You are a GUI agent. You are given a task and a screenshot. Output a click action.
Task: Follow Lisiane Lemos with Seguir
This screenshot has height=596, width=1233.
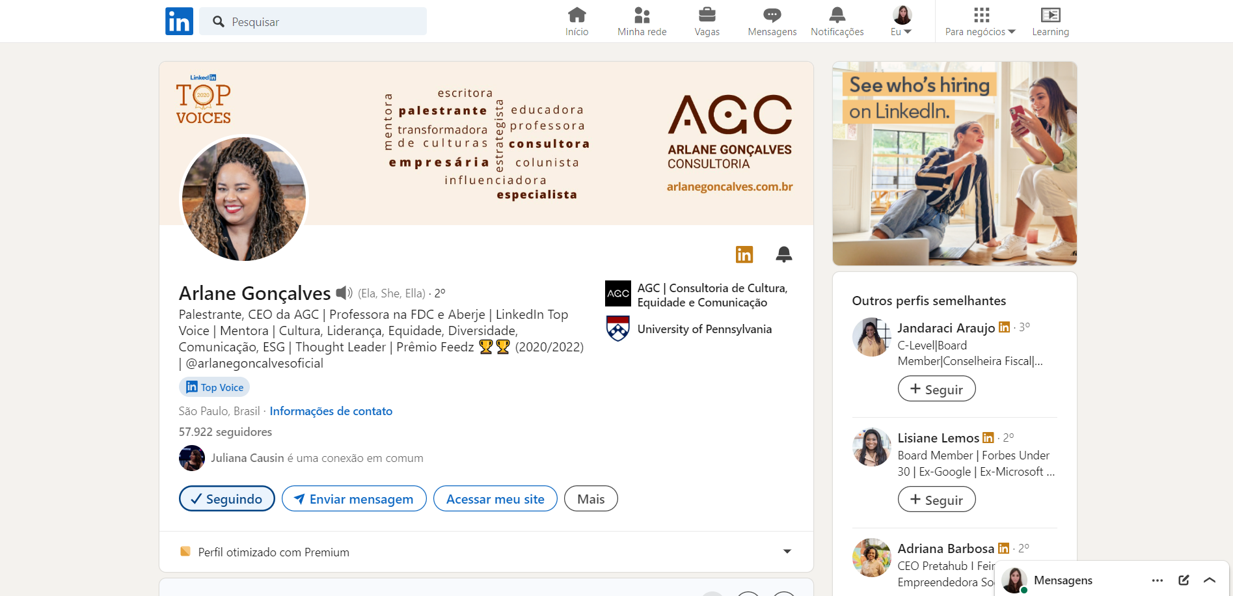pos(936,500)
